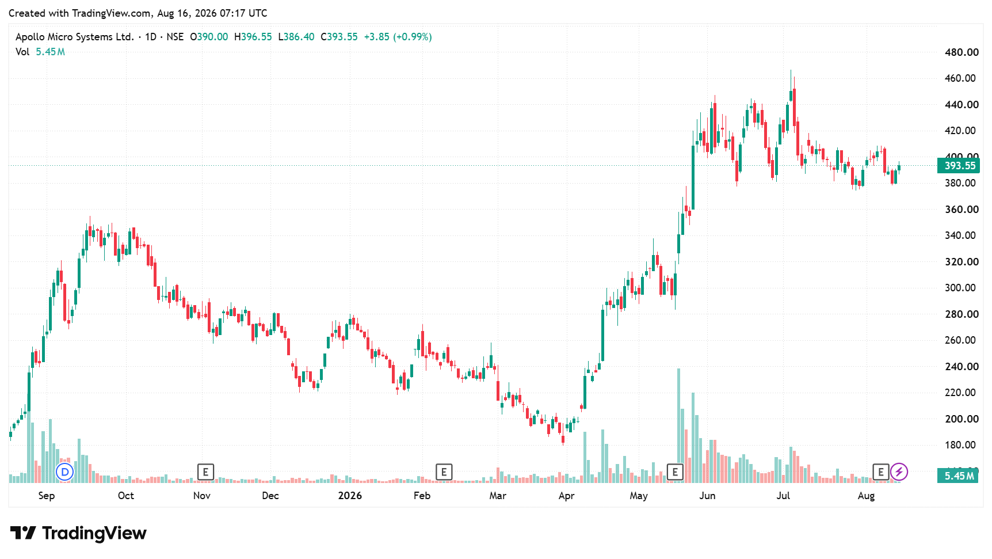Open the earnings marker near Feb

tap(444, 472)
